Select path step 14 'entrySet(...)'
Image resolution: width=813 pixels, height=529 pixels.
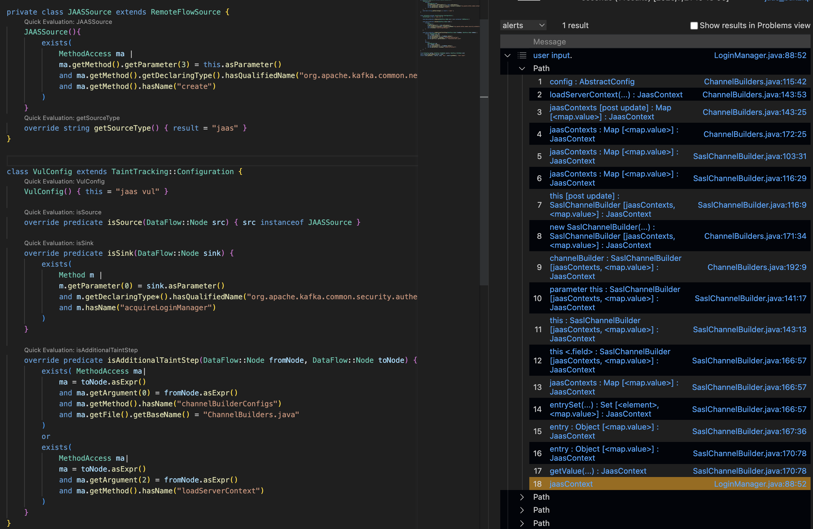tap(604, 409)
